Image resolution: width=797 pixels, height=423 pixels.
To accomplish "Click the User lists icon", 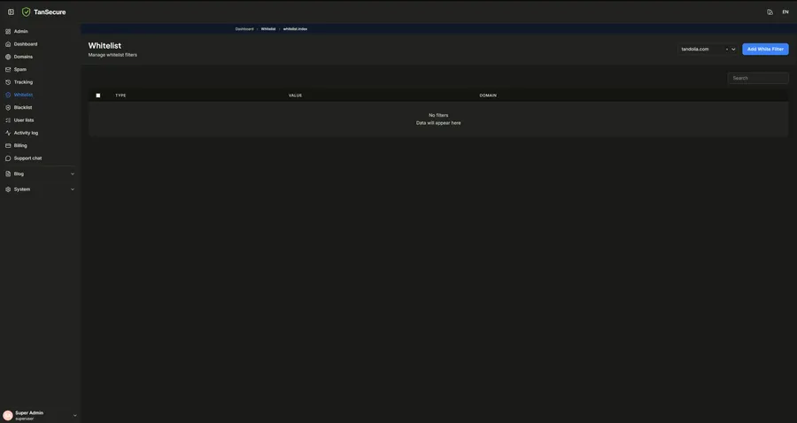I will 8,120.
